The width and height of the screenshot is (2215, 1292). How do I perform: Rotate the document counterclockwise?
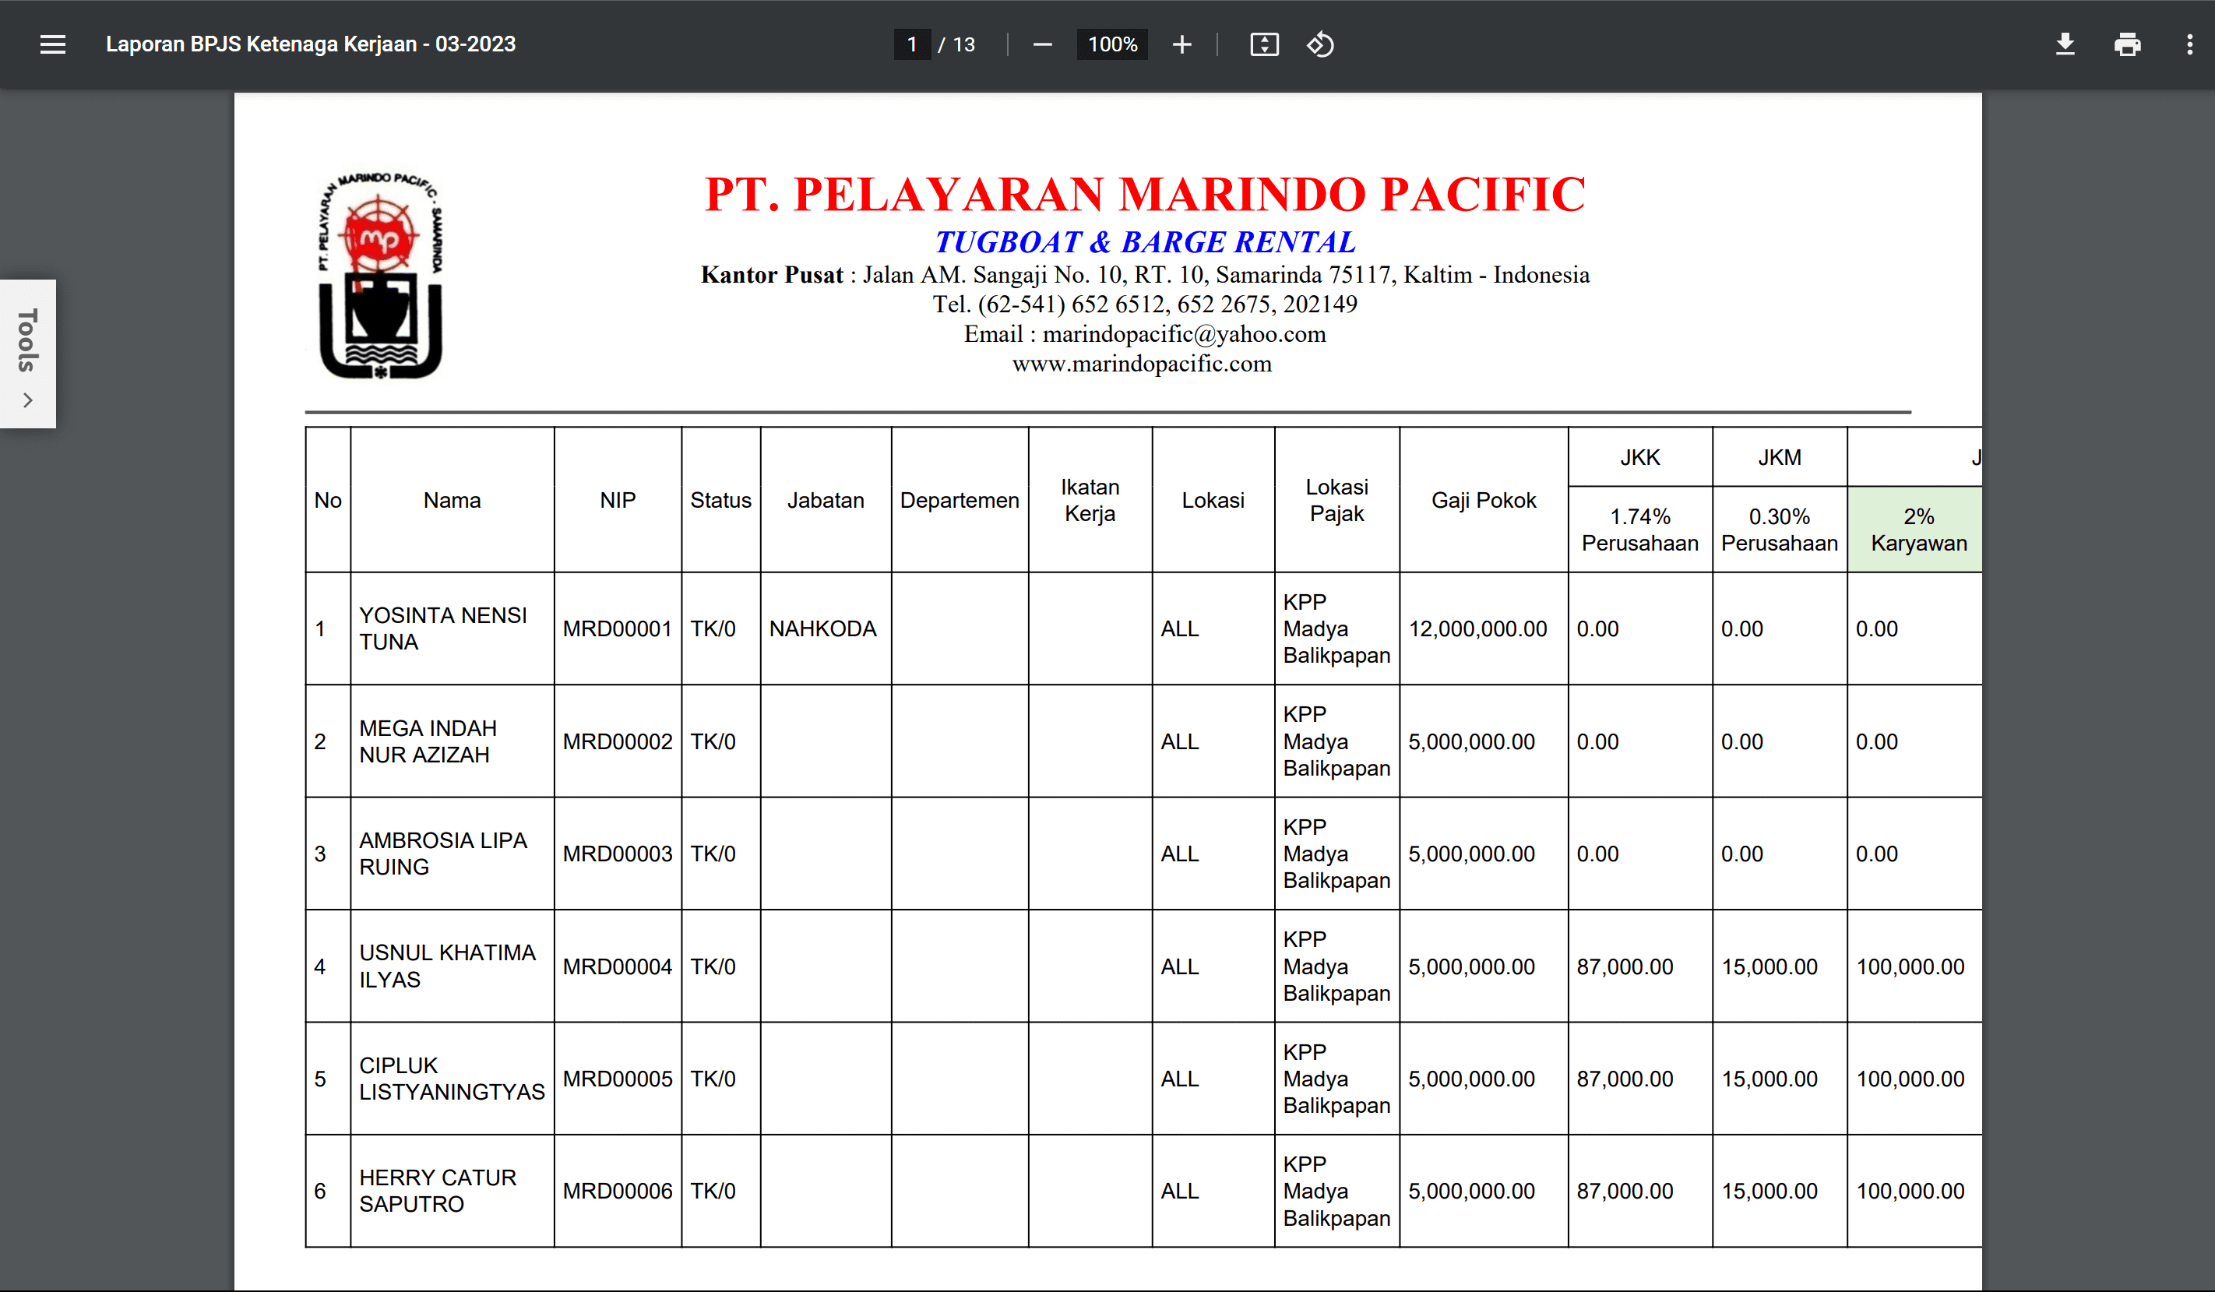[1320, 45]
